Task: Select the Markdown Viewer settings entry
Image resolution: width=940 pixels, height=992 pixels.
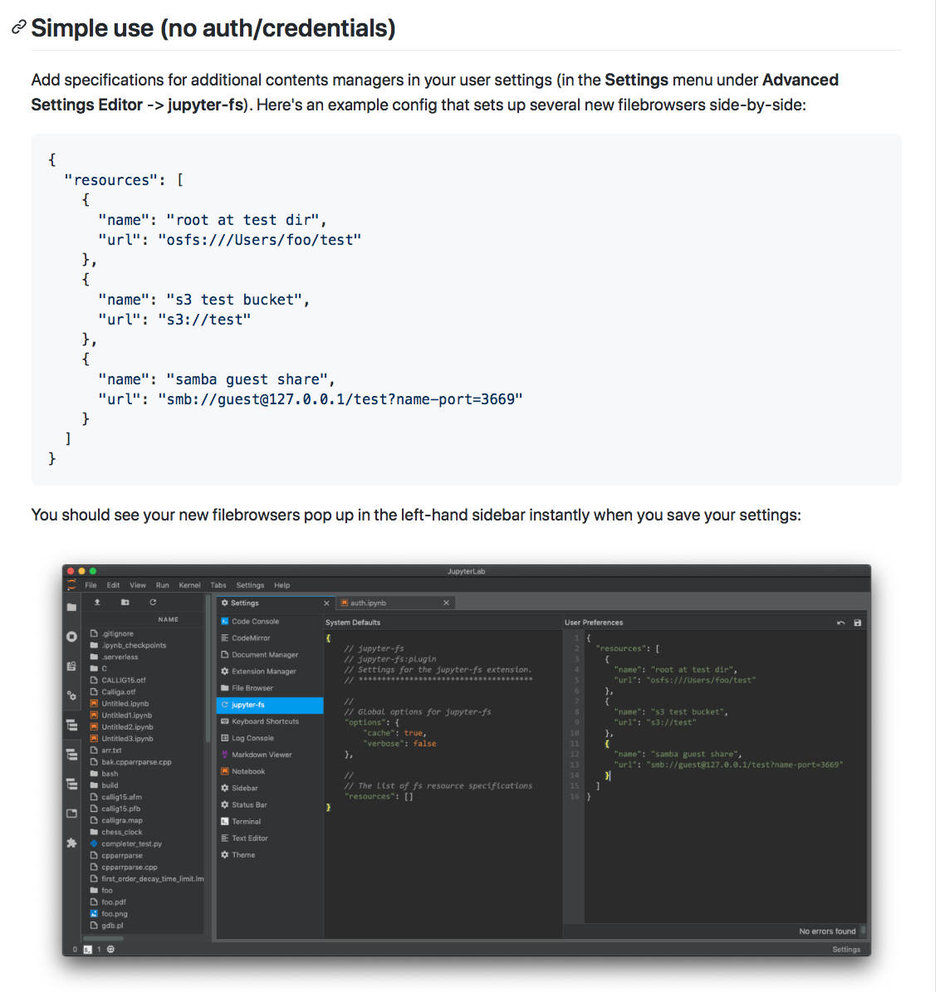Action: 270,755
